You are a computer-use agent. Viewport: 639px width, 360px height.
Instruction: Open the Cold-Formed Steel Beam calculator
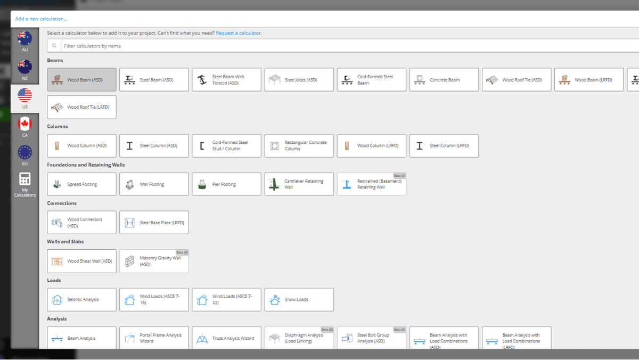tap(371, 80)
